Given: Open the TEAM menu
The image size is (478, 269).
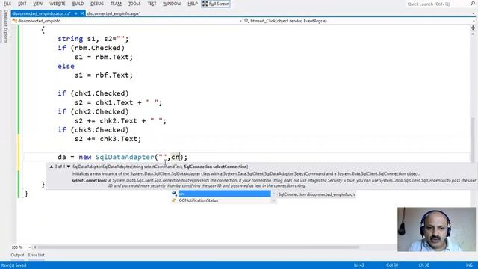Looking at the screenshot, I should coord(116,4).
